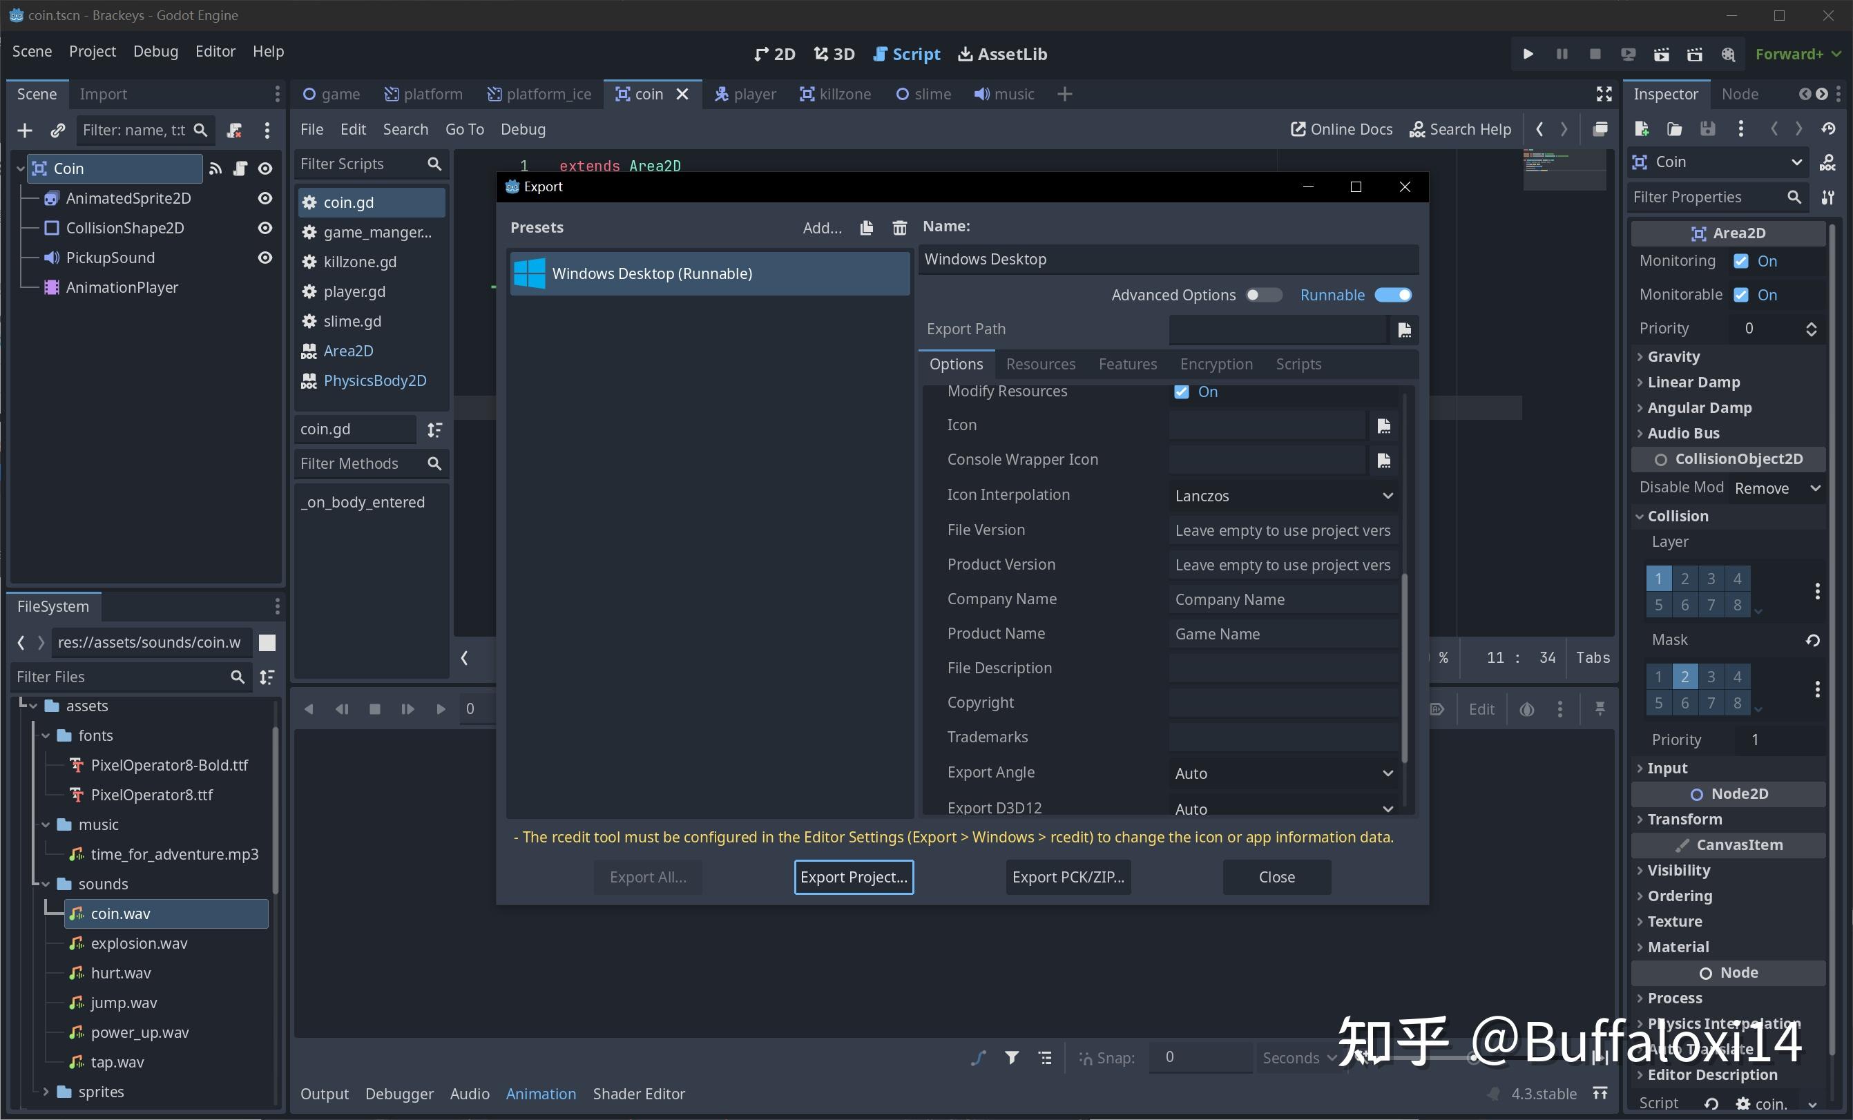Uncheck Modify Resources
Viewport: 1853px width, 1120px height.
1181,391
